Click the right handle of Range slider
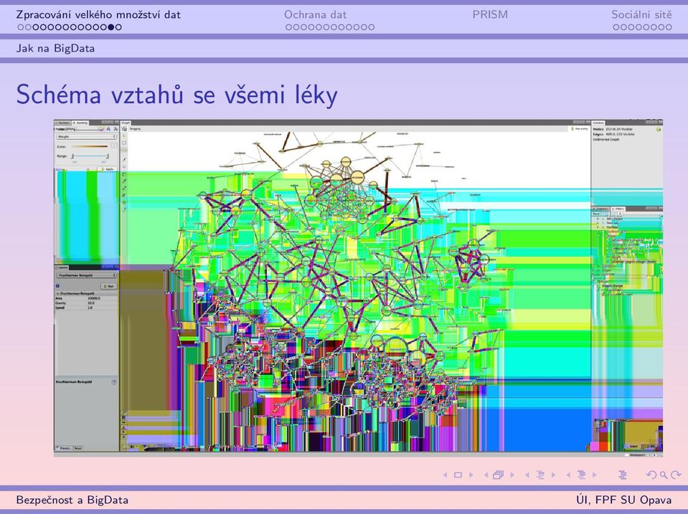688x514 pixels. 108,156
